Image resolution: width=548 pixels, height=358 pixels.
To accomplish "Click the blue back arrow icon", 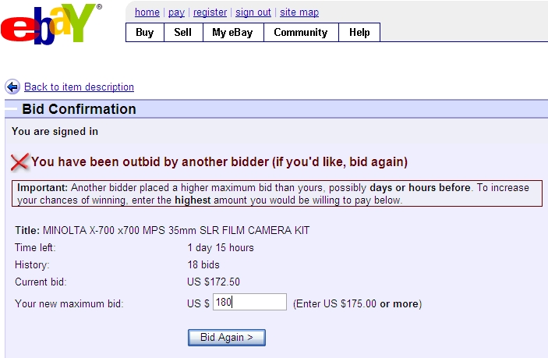I will coord(12,87).
